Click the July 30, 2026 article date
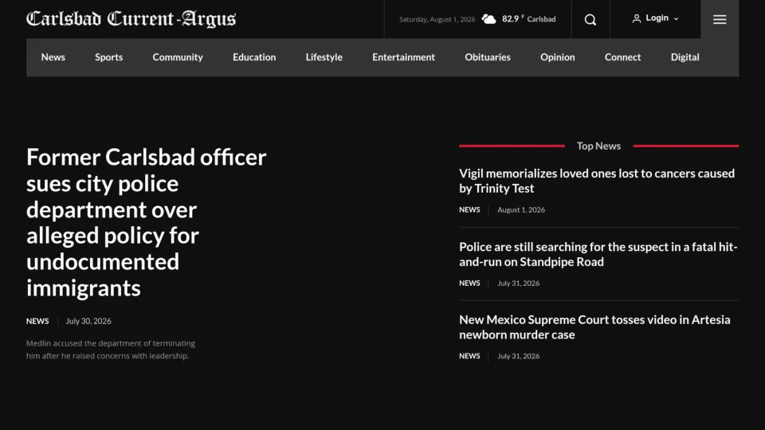 [x=88, y=321]
